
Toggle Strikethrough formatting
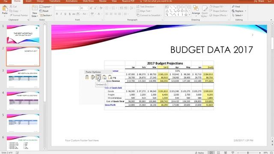(74, 14)
